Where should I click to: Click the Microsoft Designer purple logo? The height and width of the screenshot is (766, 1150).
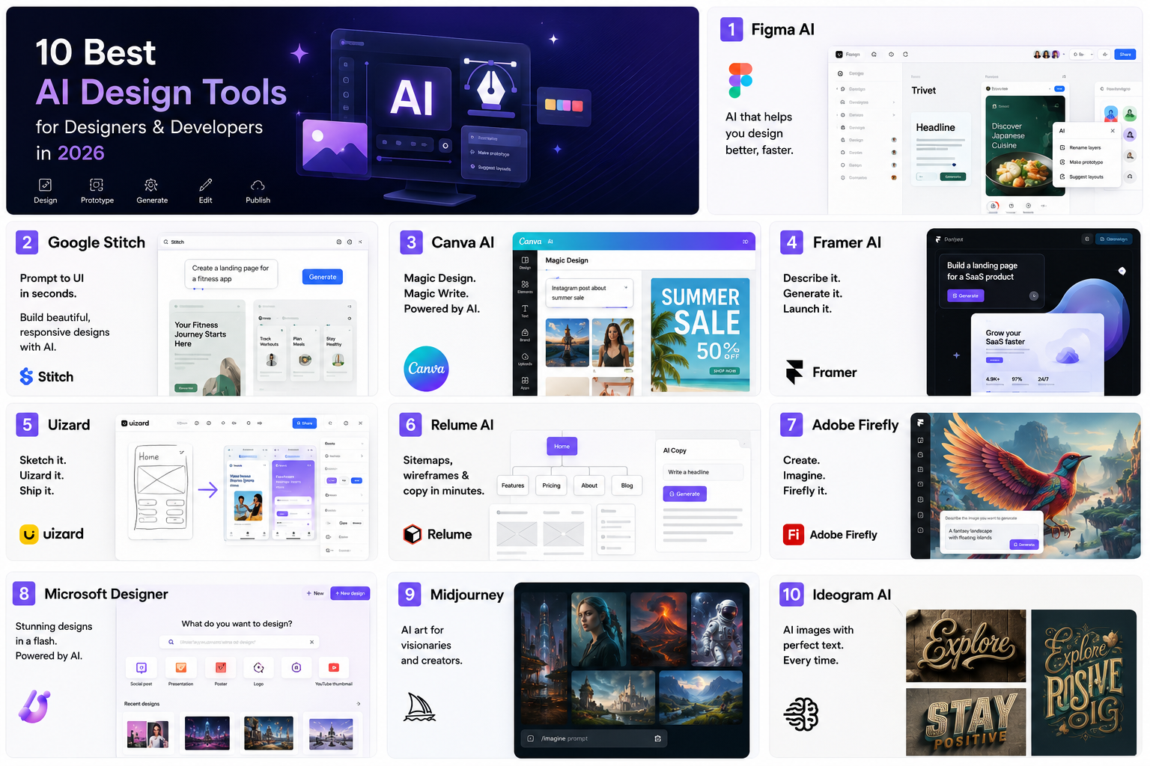(x=34, y=706)
